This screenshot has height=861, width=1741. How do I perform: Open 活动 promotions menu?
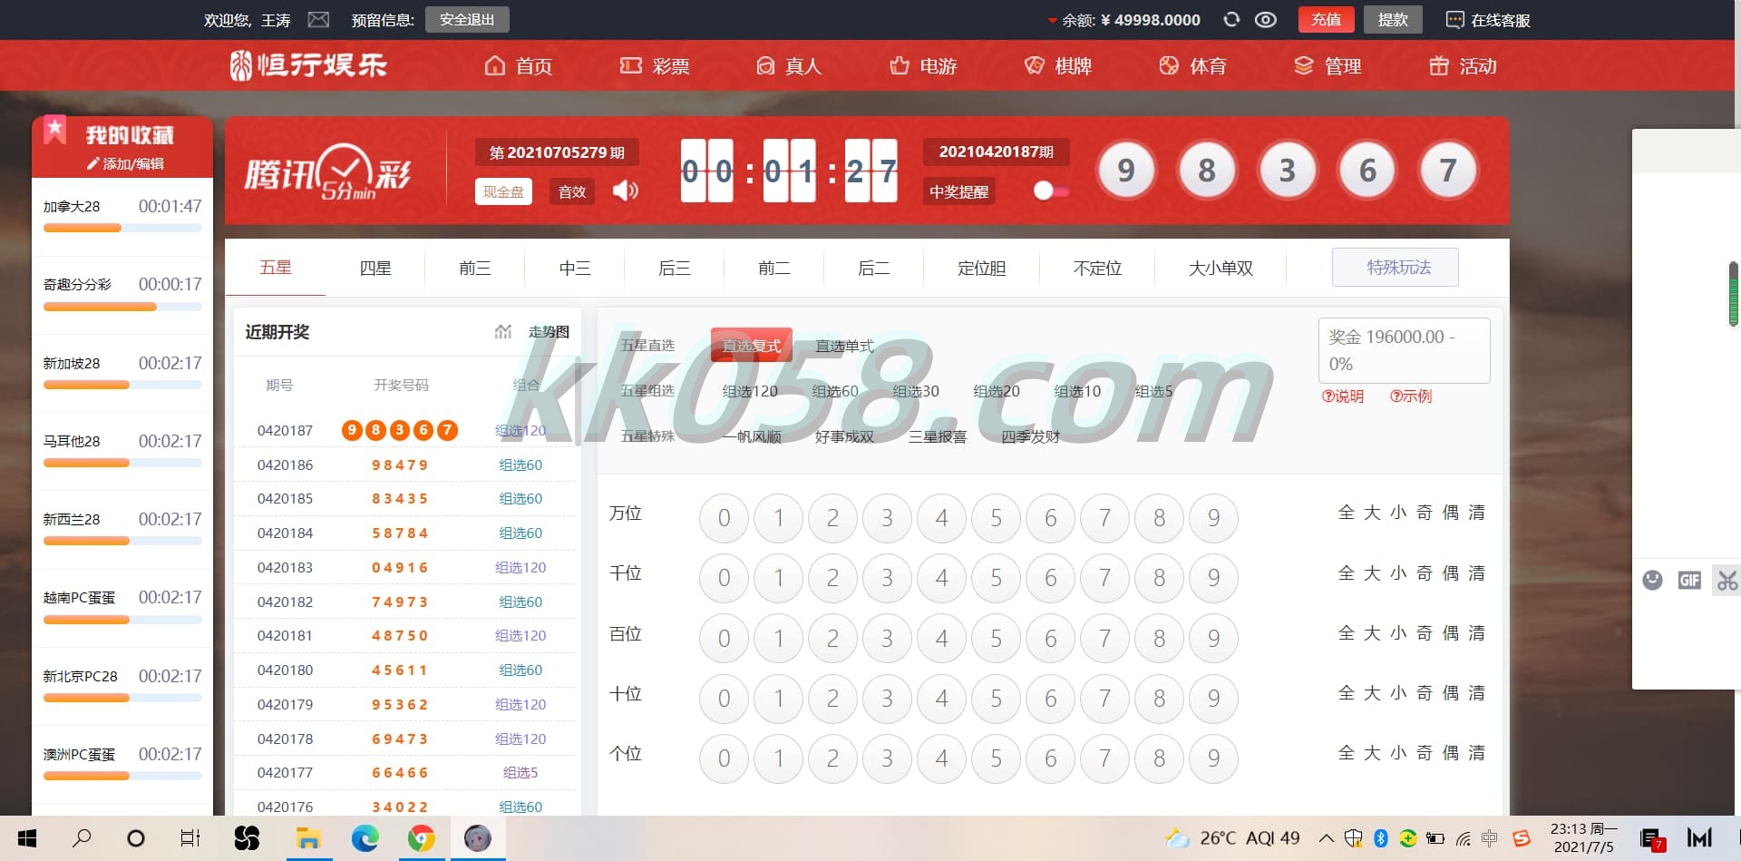point(1463,65)
